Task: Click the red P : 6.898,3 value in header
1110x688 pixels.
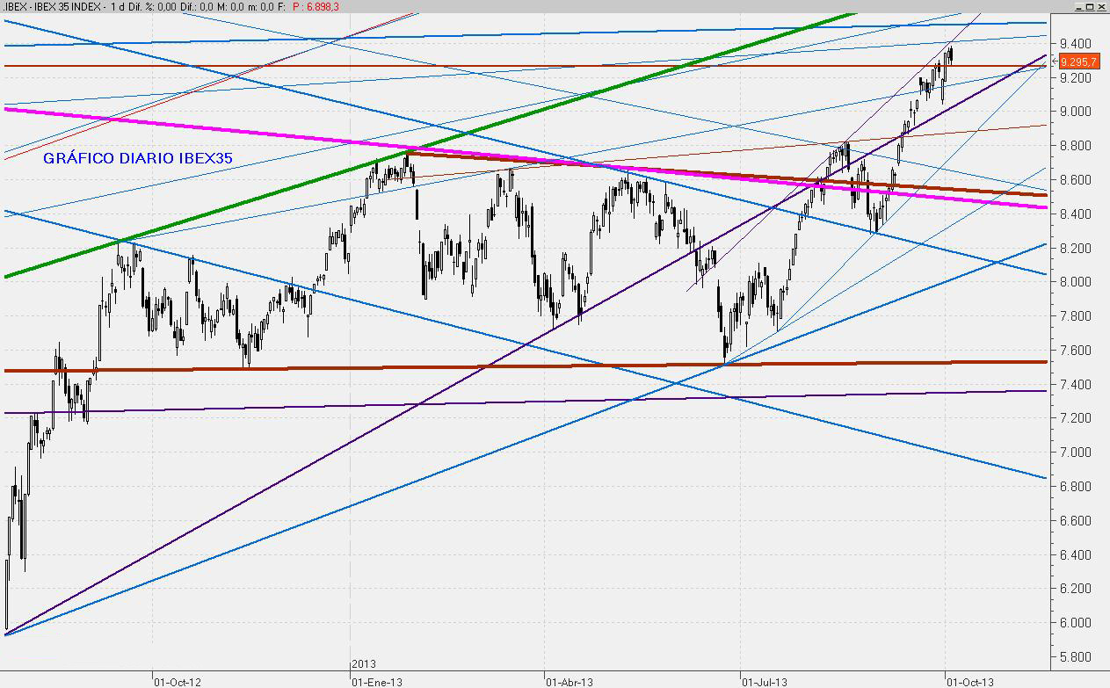Action: (x=316, y=6)
